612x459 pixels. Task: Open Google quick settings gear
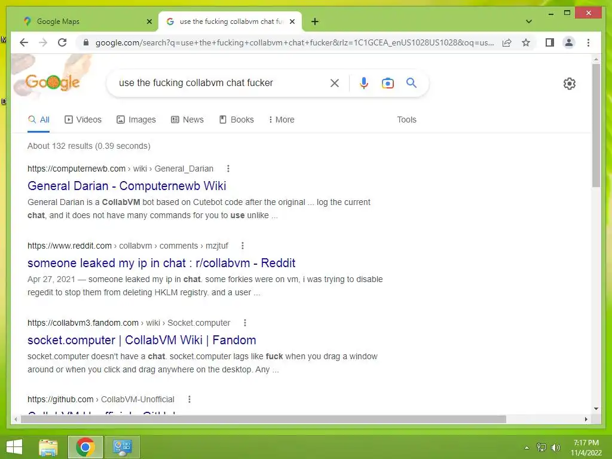pyautogui.click(x=570, y=84)
